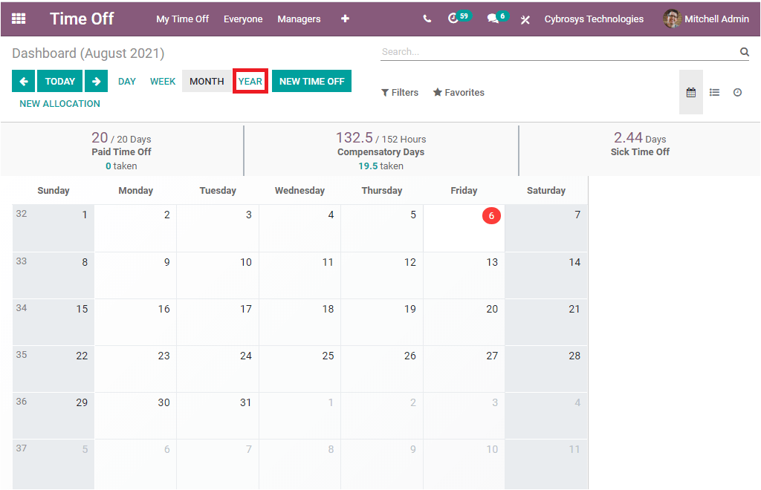This screenshot has height=490, width=761.
Task: Go to previous month arrow
Action: [x=23, y=82]
